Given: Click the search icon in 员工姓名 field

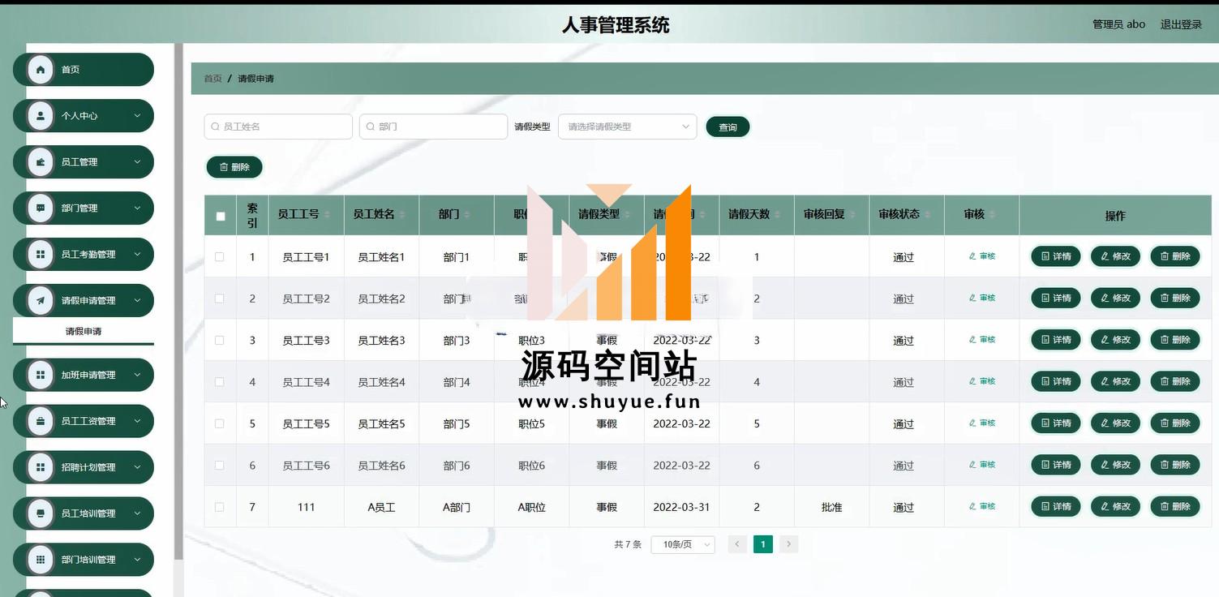Looking at the screenshot, I should coord(215,127).
